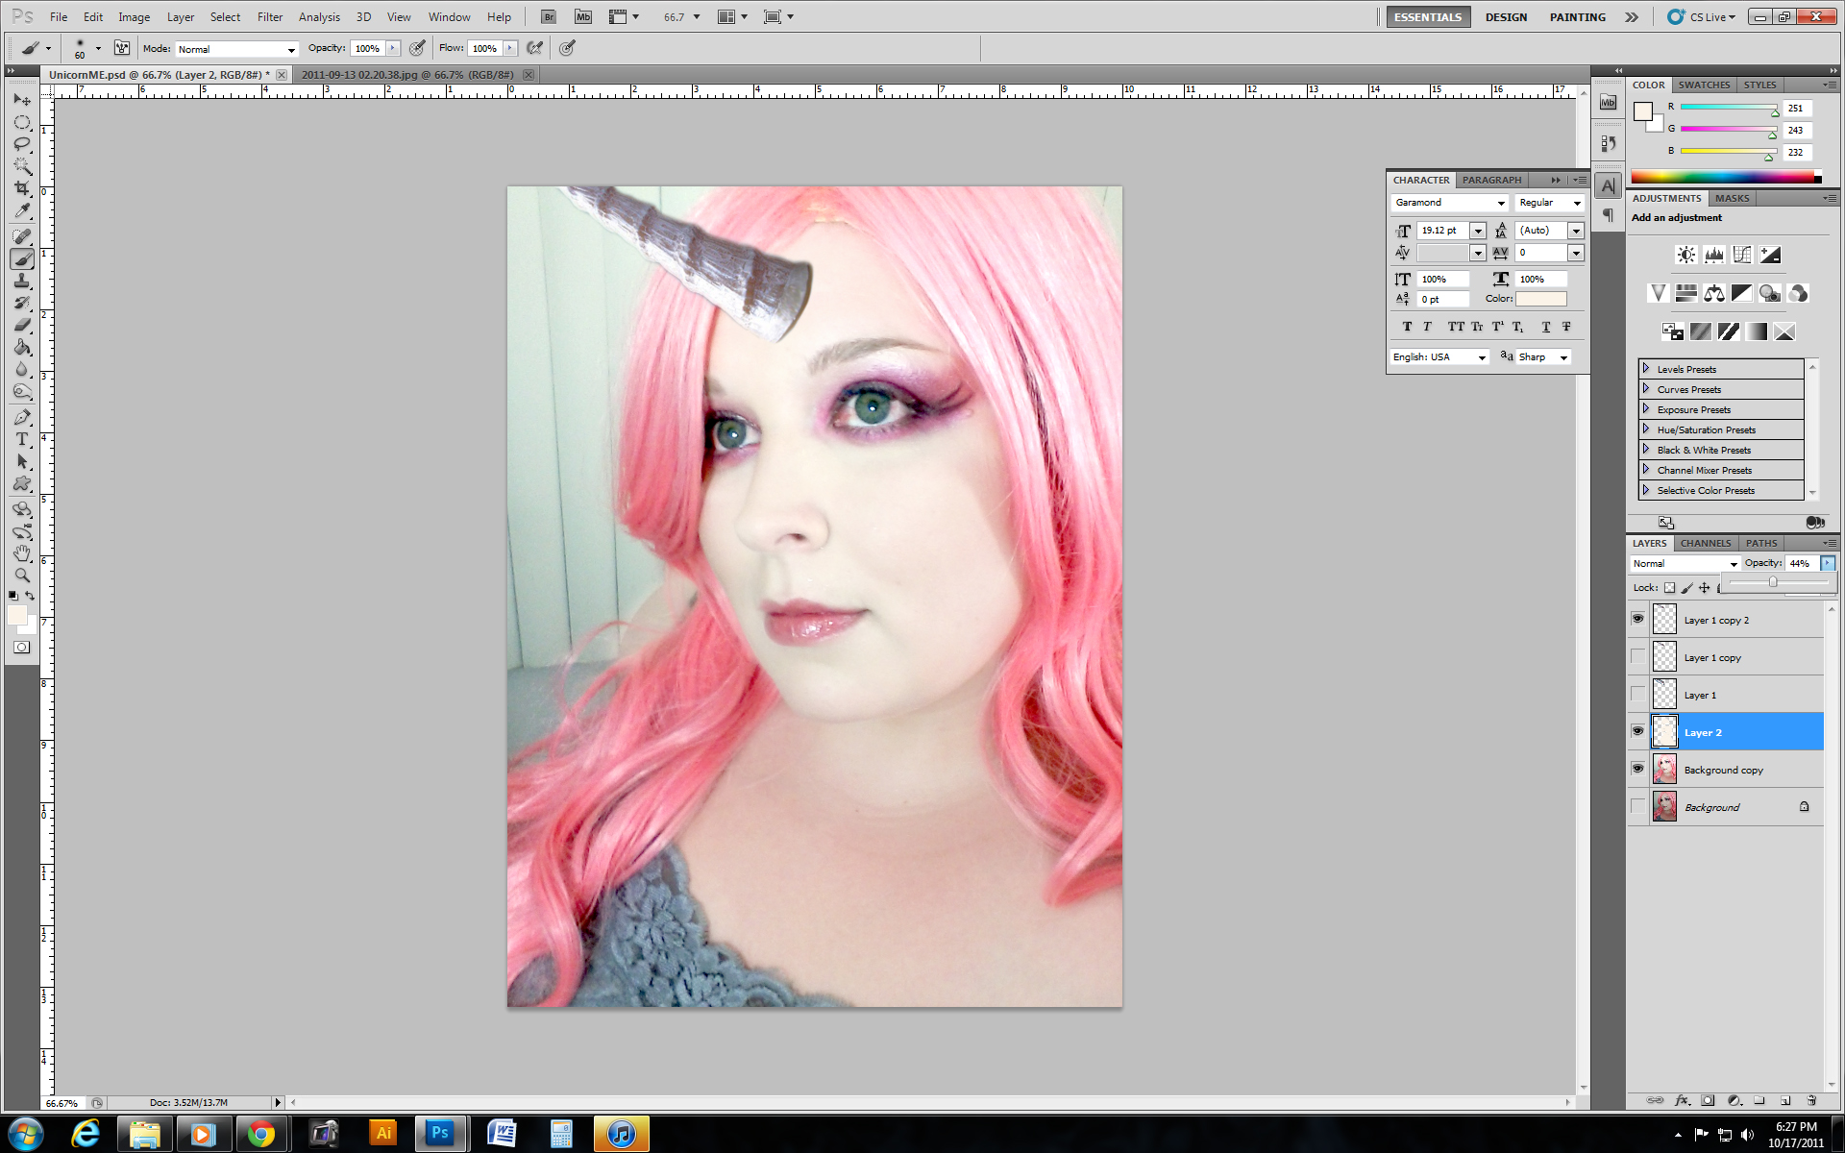This screenshot has height=1153, width=1845.
Task: Open the Garamond font family dropdown
Action: (1449, 203)
